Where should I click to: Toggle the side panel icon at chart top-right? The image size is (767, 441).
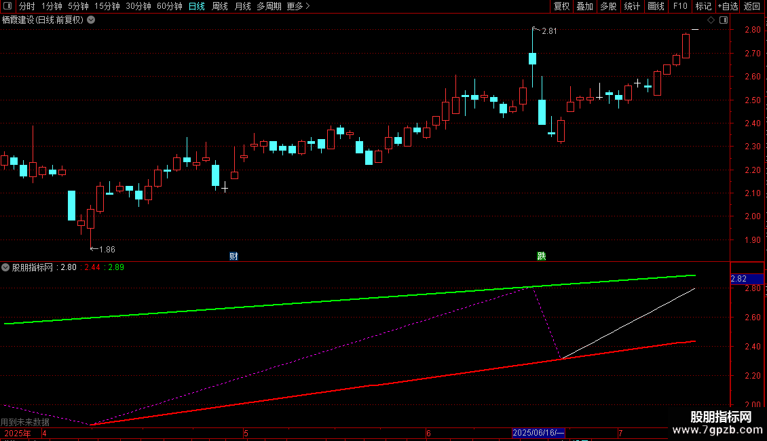[x=724, y=20]
